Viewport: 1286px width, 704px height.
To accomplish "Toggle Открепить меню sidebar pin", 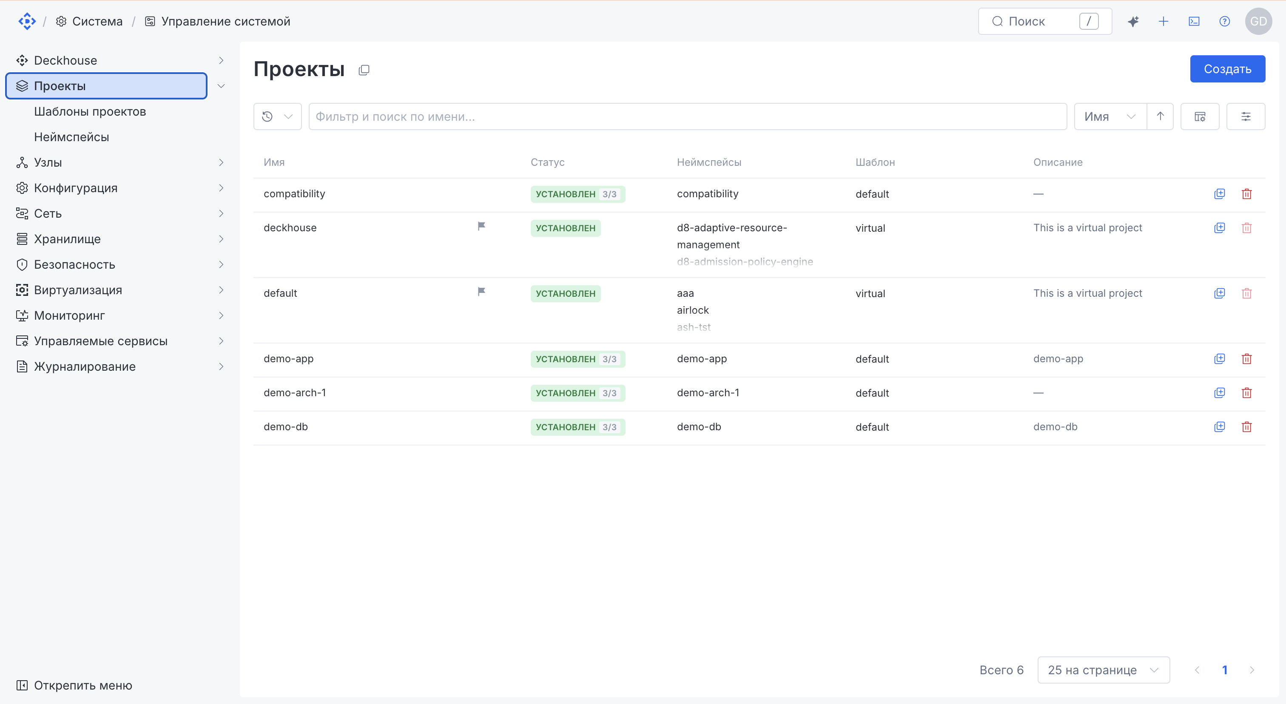I will click(74, 685).
